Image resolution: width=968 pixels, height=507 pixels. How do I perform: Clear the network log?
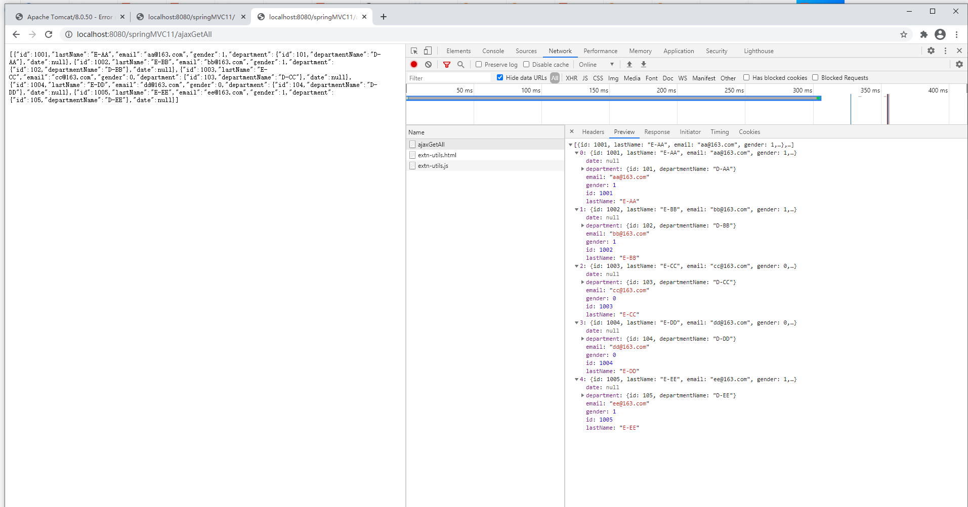click(428, 64)
